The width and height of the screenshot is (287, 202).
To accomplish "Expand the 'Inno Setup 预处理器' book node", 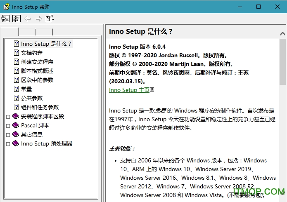I will pyautogui.click(x=8, y=144).
